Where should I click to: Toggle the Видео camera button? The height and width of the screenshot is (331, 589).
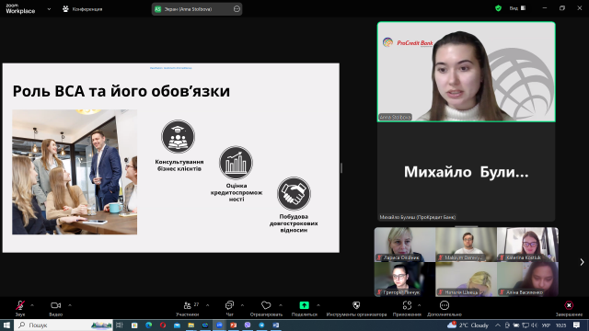click(55, 308)
